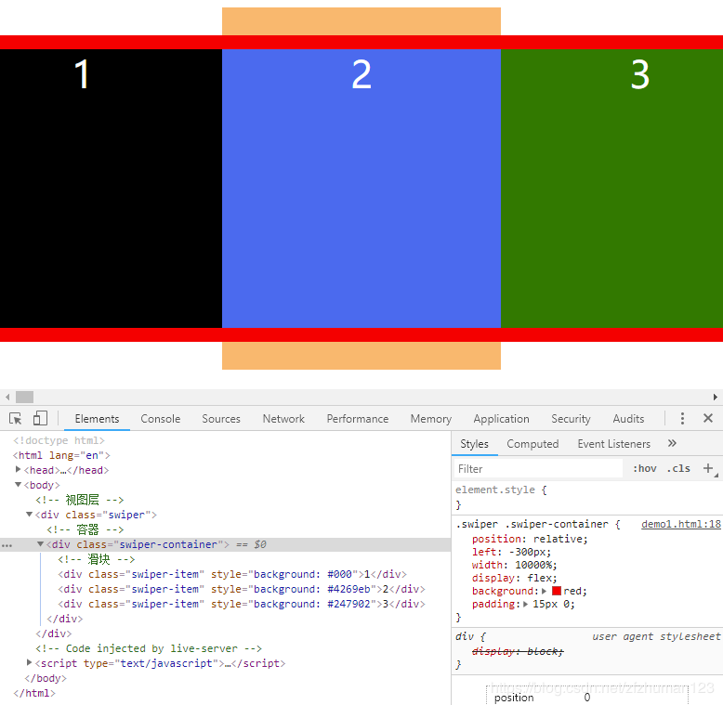
Task: Close the DevTools panel
Action: 708,418
